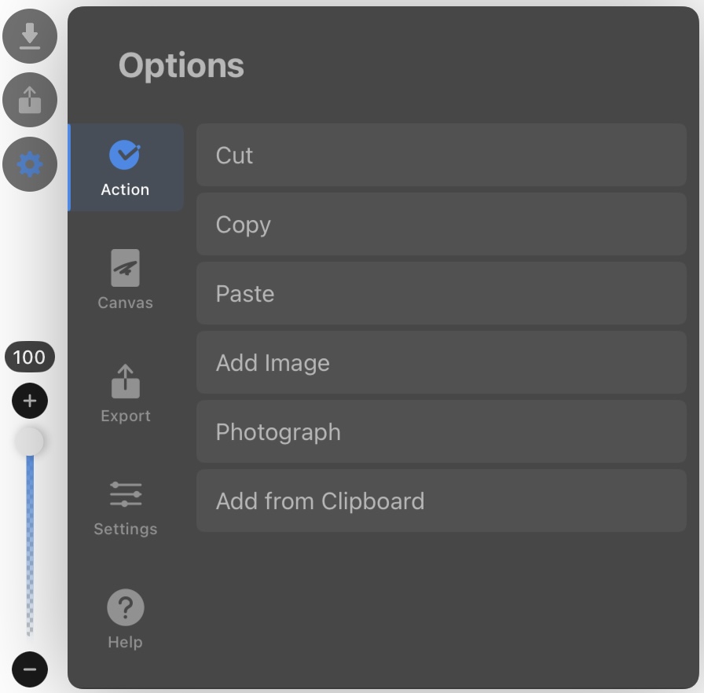The image size is (704, 693).
Task: Increase value with the plus button
Action: 30,401
